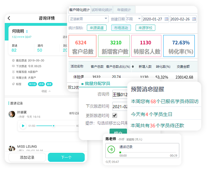207x169 pixels.
Task: Switch to the 年级统计 tab
Action: [x=124, y=10]
